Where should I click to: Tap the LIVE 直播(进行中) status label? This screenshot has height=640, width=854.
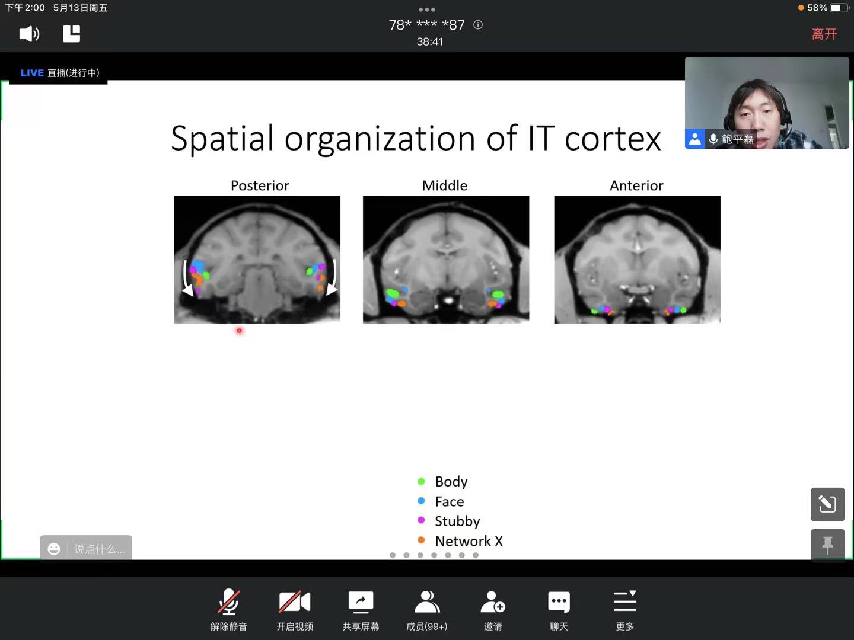click(x=59, y=73)
